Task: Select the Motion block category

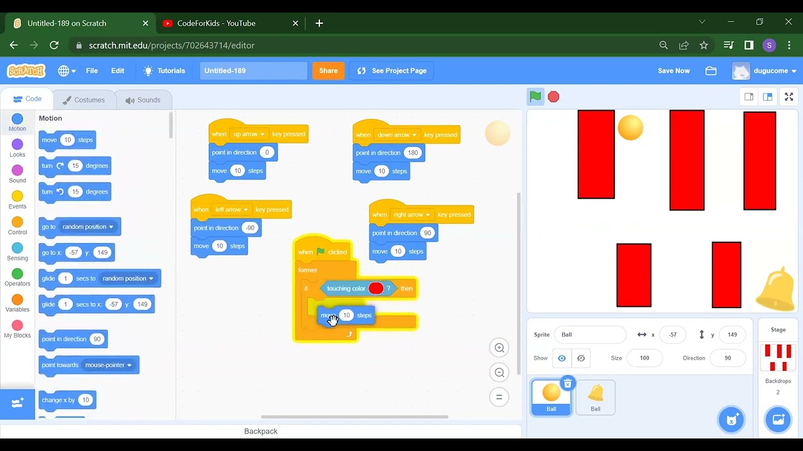Action: pos(18,123)
